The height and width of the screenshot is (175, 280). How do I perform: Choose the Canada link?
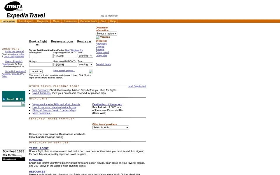(15, 74)
